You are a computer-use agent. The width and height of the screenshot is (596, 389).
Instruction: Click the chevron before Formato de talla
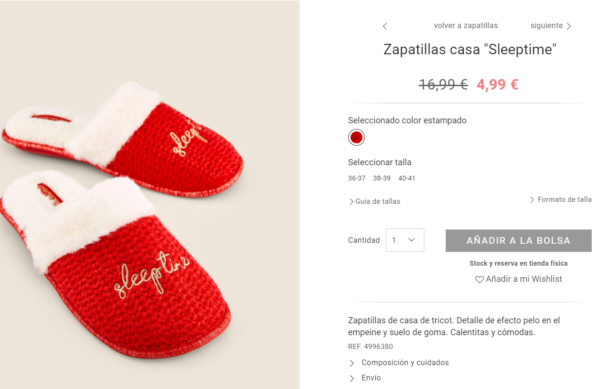point(532,199)
